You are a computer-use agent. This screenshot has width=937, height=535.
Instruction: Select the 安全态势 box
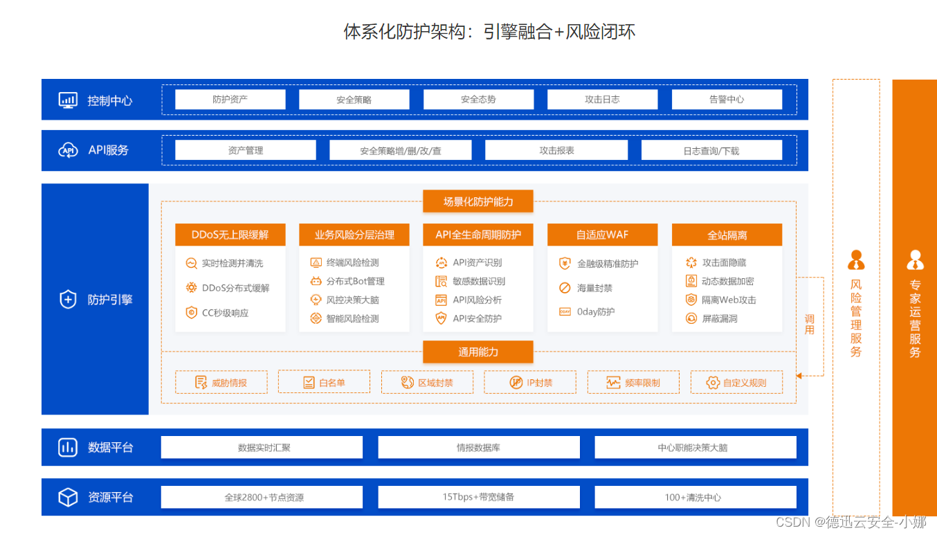(478, 99)
